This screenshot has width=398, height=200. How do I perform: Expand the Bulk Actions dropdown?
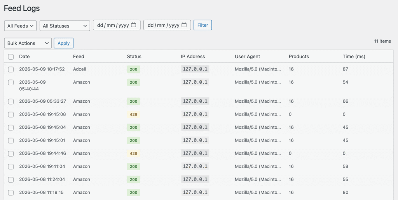point(28,43)
